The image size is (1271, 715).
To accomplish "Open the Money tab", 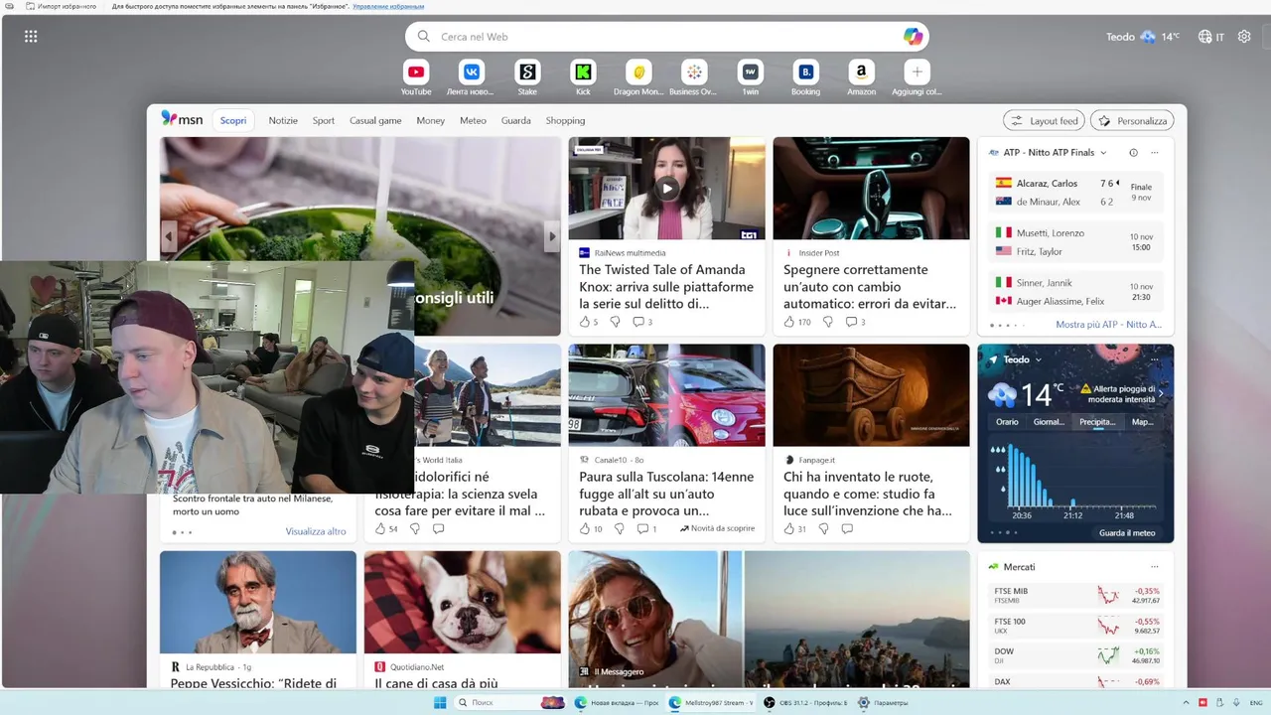I will [431, 120].
